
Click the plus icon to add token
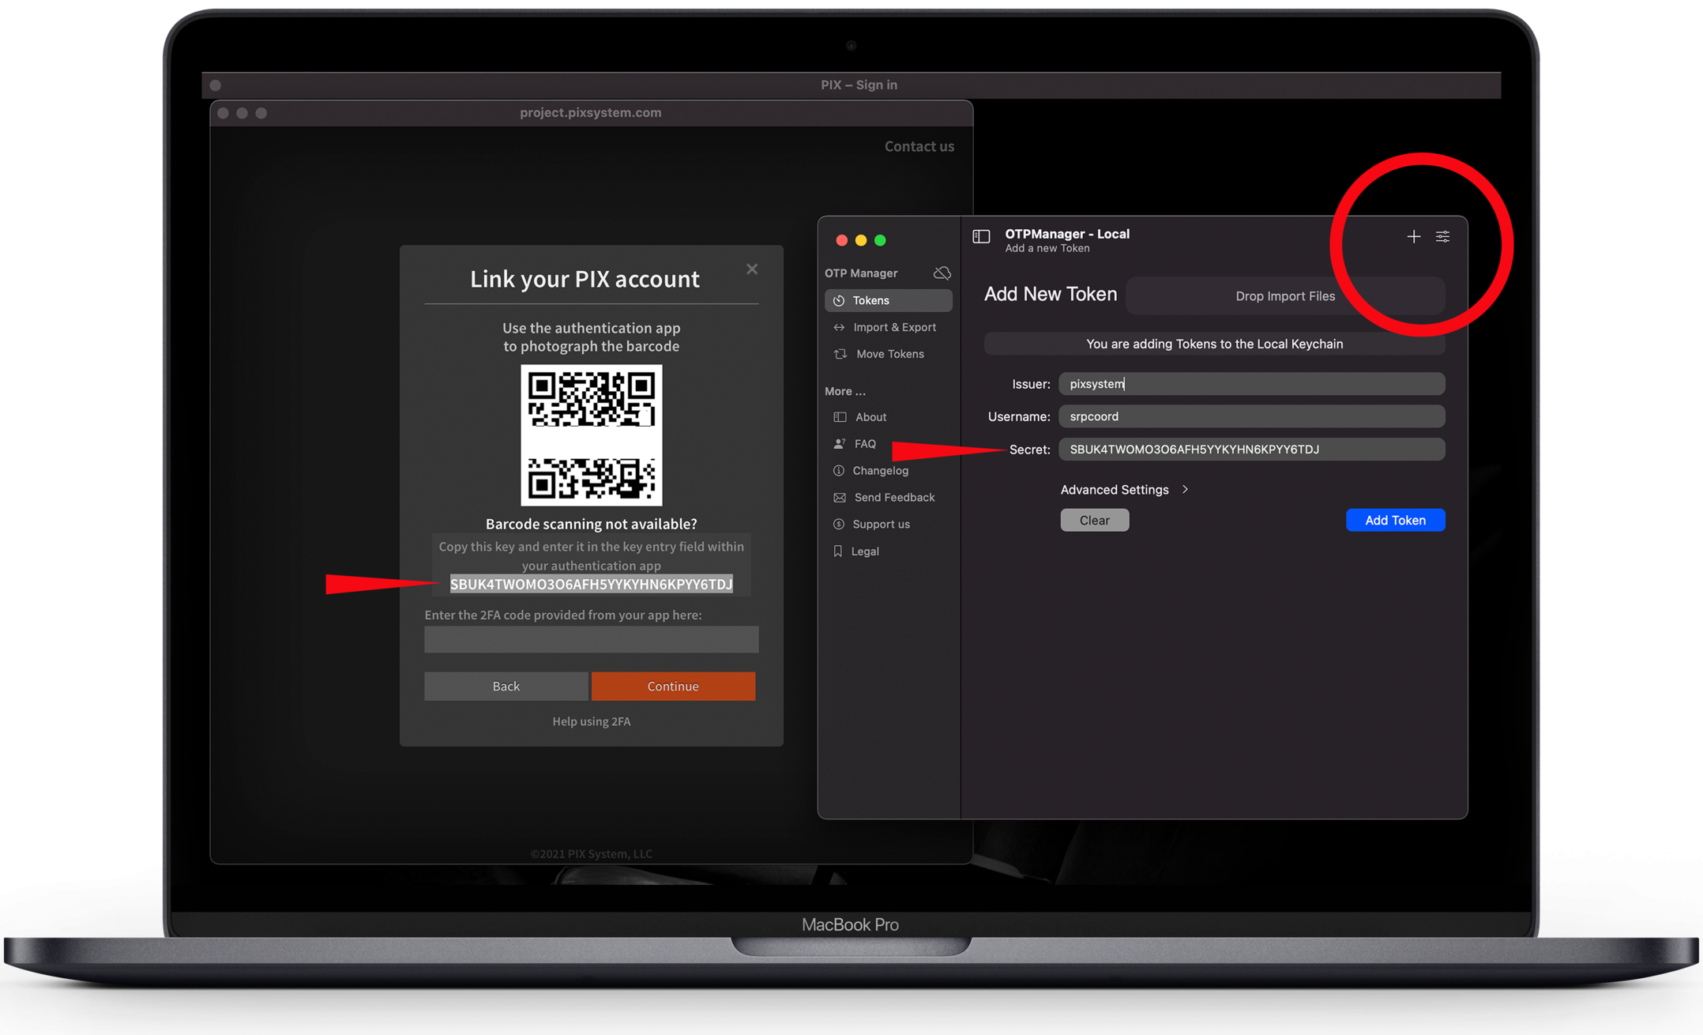tap(1413, 236)
